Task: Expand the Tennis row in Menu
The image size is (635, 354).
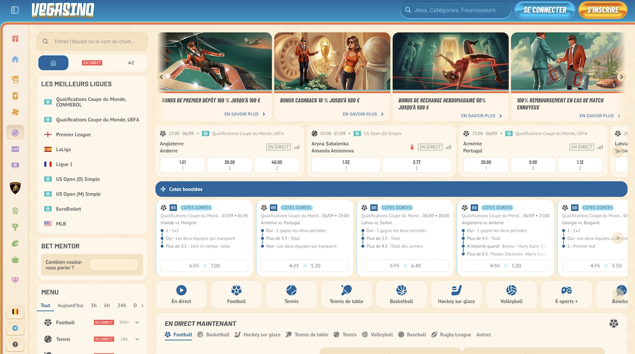Action: pyautogui.click(x=137, y=339)
